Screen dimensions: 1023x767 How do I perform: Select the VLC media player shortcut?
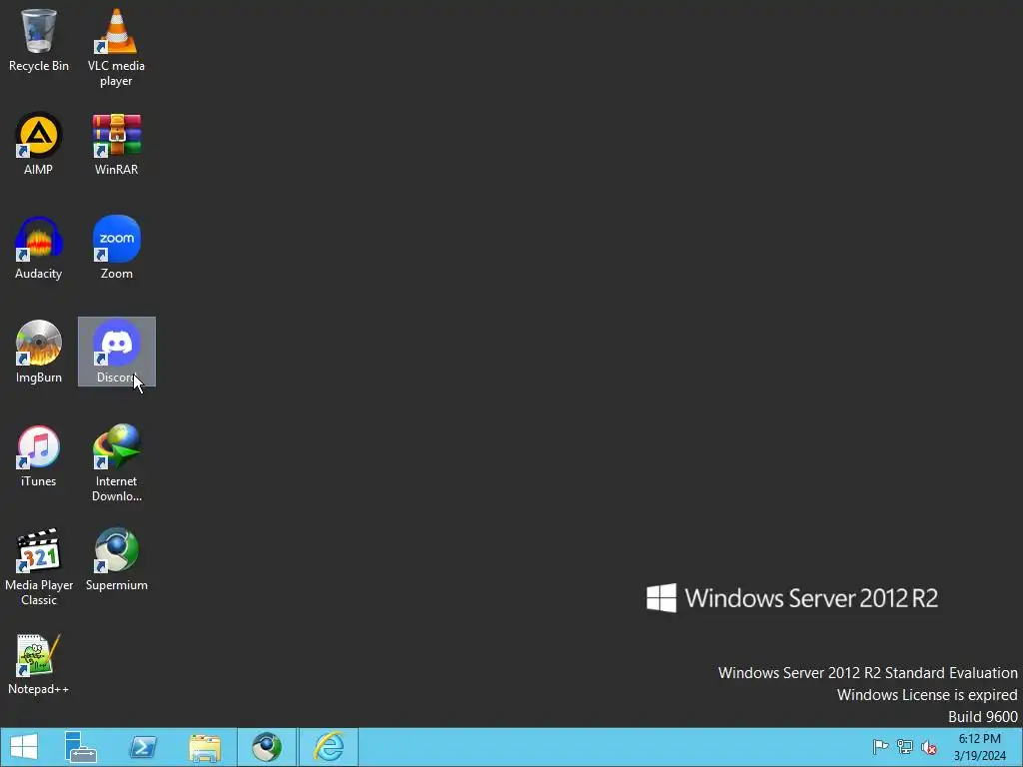[116, 48]
